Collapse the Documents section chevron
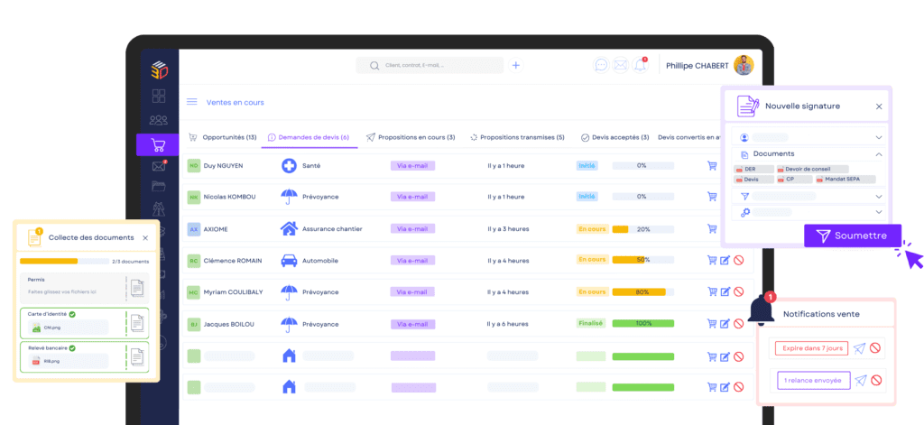This screenshot has height=425, width=924. tap(879, 154)
